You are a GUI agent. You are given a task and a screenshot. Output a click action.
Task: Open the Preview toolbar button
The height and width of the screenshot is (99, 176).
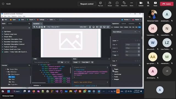[125, 20]
